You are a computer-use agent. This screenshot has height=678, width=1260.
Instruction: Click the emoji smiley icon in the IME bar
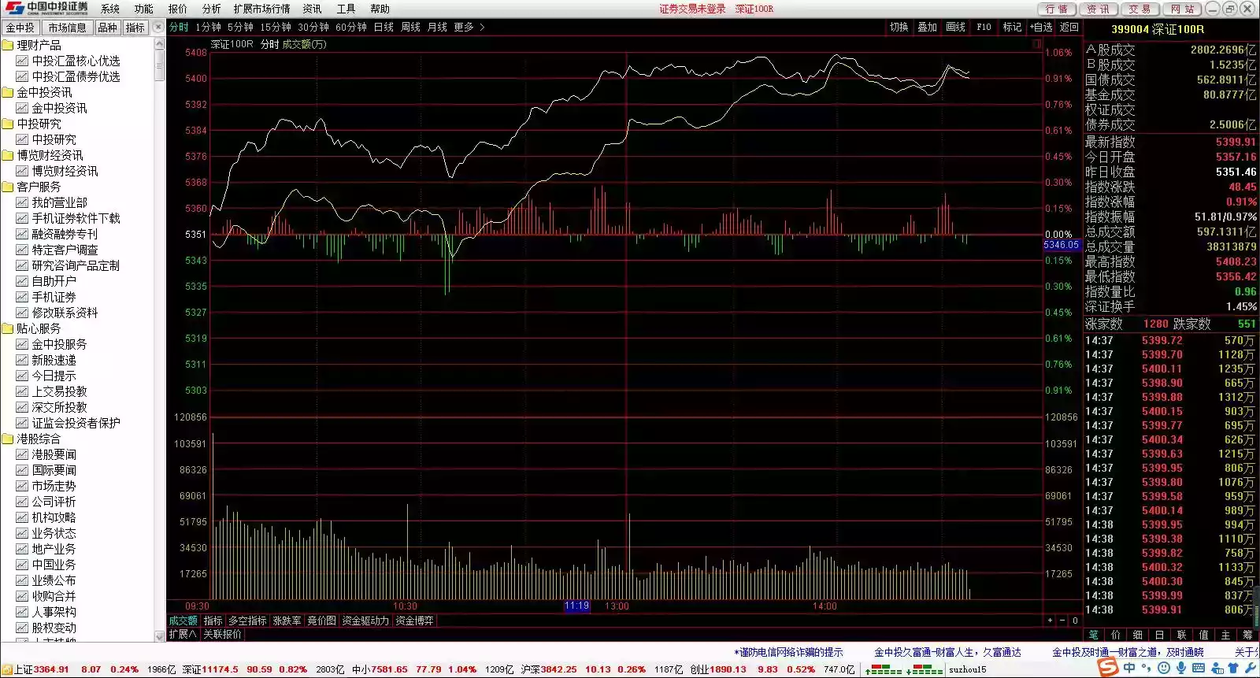(1163, 669)
